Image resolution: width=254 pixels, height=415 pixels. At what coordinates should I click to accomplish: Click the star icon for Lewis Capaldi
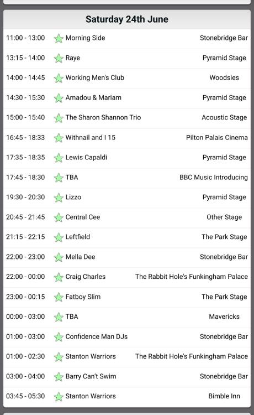(x=59, y=158)
